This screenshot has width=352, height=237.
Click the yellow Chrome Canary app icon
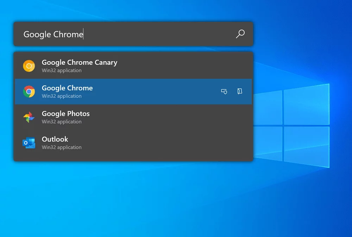tap(29, 66)
